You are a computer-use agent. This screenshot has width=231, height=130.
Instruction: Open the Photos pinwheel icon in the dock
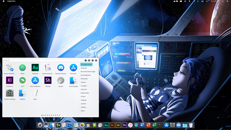(82, 125)
